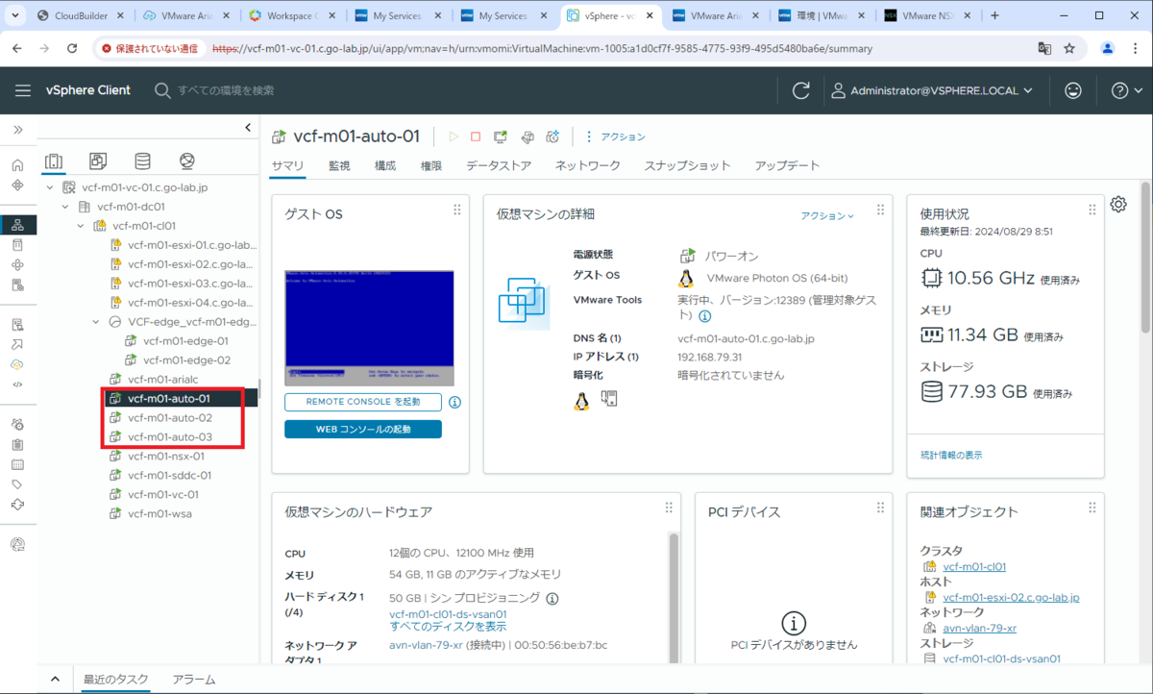Viewport: 1153px width, 694px height.
Task: Click the Developer Center code icon in sidebar
Action: pyautogui.click(x=17, y=384)
